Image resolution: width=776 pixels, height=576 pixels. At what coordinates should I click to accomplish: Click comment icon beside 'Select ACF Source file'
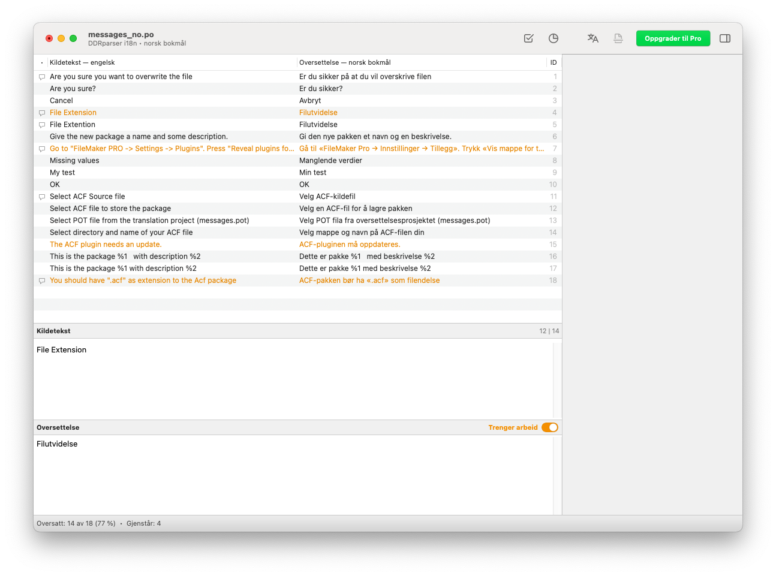click(x=42, y=197)
